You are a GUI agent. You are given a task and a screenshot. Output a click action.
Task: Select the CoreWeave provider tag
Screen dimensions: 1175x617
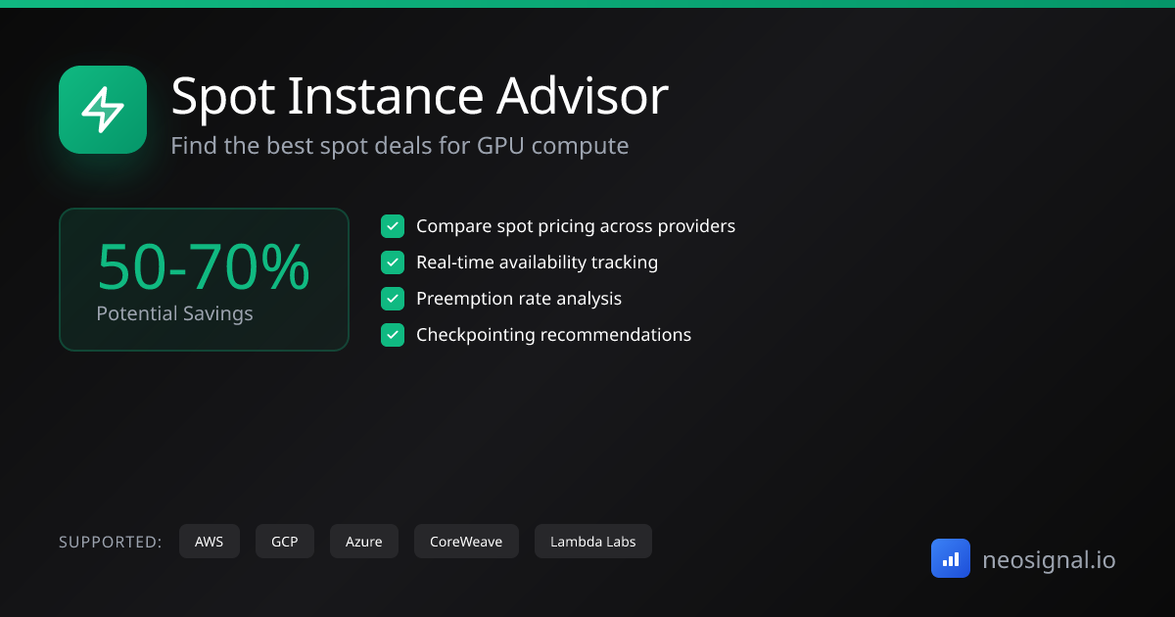coord(466,542)
